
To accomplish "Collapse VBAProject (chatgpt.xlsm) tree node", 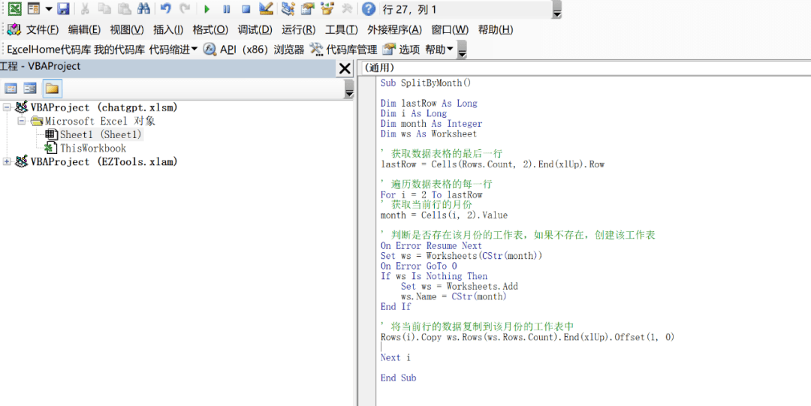I will click(8, 107).
